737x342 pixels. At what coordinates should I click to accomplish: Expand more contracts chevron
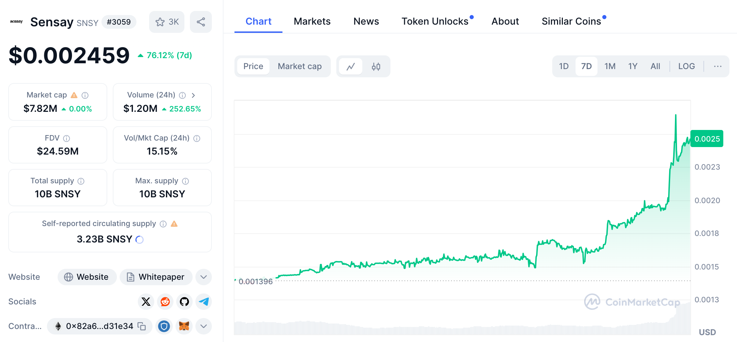coord(204,326)
